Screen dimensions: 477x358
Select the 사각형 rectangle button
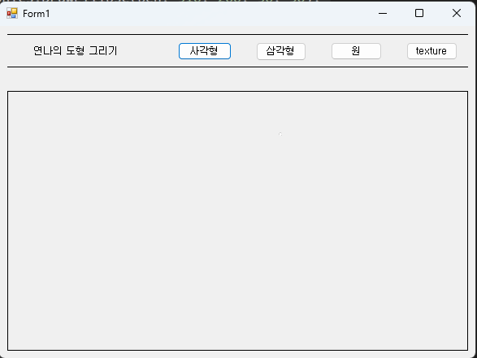[x=205, y=51]
